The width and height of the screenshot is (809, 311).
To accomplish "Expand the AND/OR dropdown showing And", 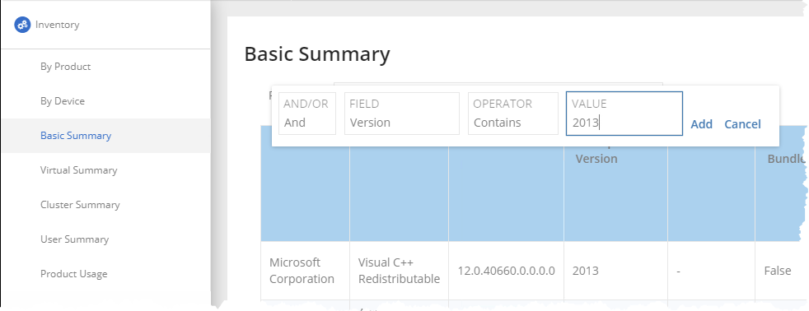I will [x=307, y=114].
